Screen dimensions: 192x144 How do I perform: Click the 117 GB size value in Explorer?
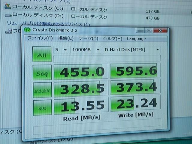point(153,11)
